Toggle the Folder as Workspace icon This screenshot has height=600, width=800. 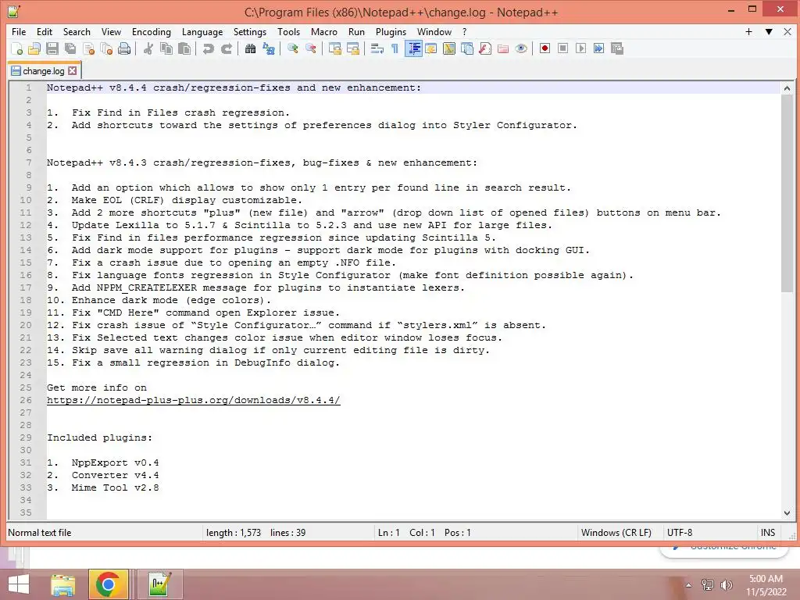503,48
